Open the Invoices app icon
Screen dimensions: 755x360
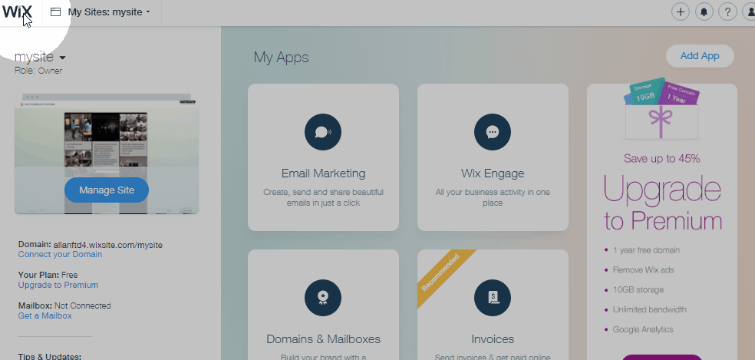tap(493, 298)
